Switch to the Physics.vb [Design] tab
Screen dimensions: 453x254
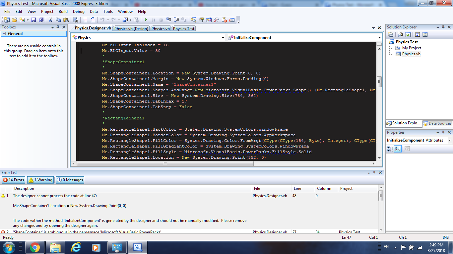pyautogui.click(x=131, y=28)
